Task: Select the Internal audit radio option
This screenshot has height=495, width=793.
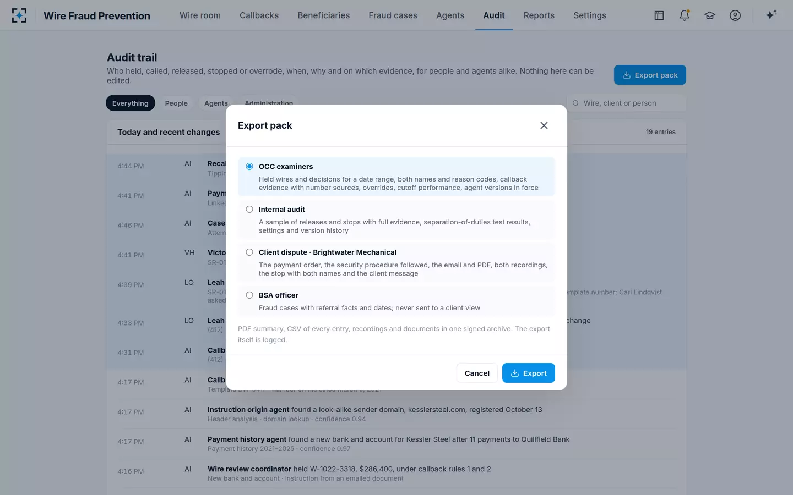Action: 249,209
